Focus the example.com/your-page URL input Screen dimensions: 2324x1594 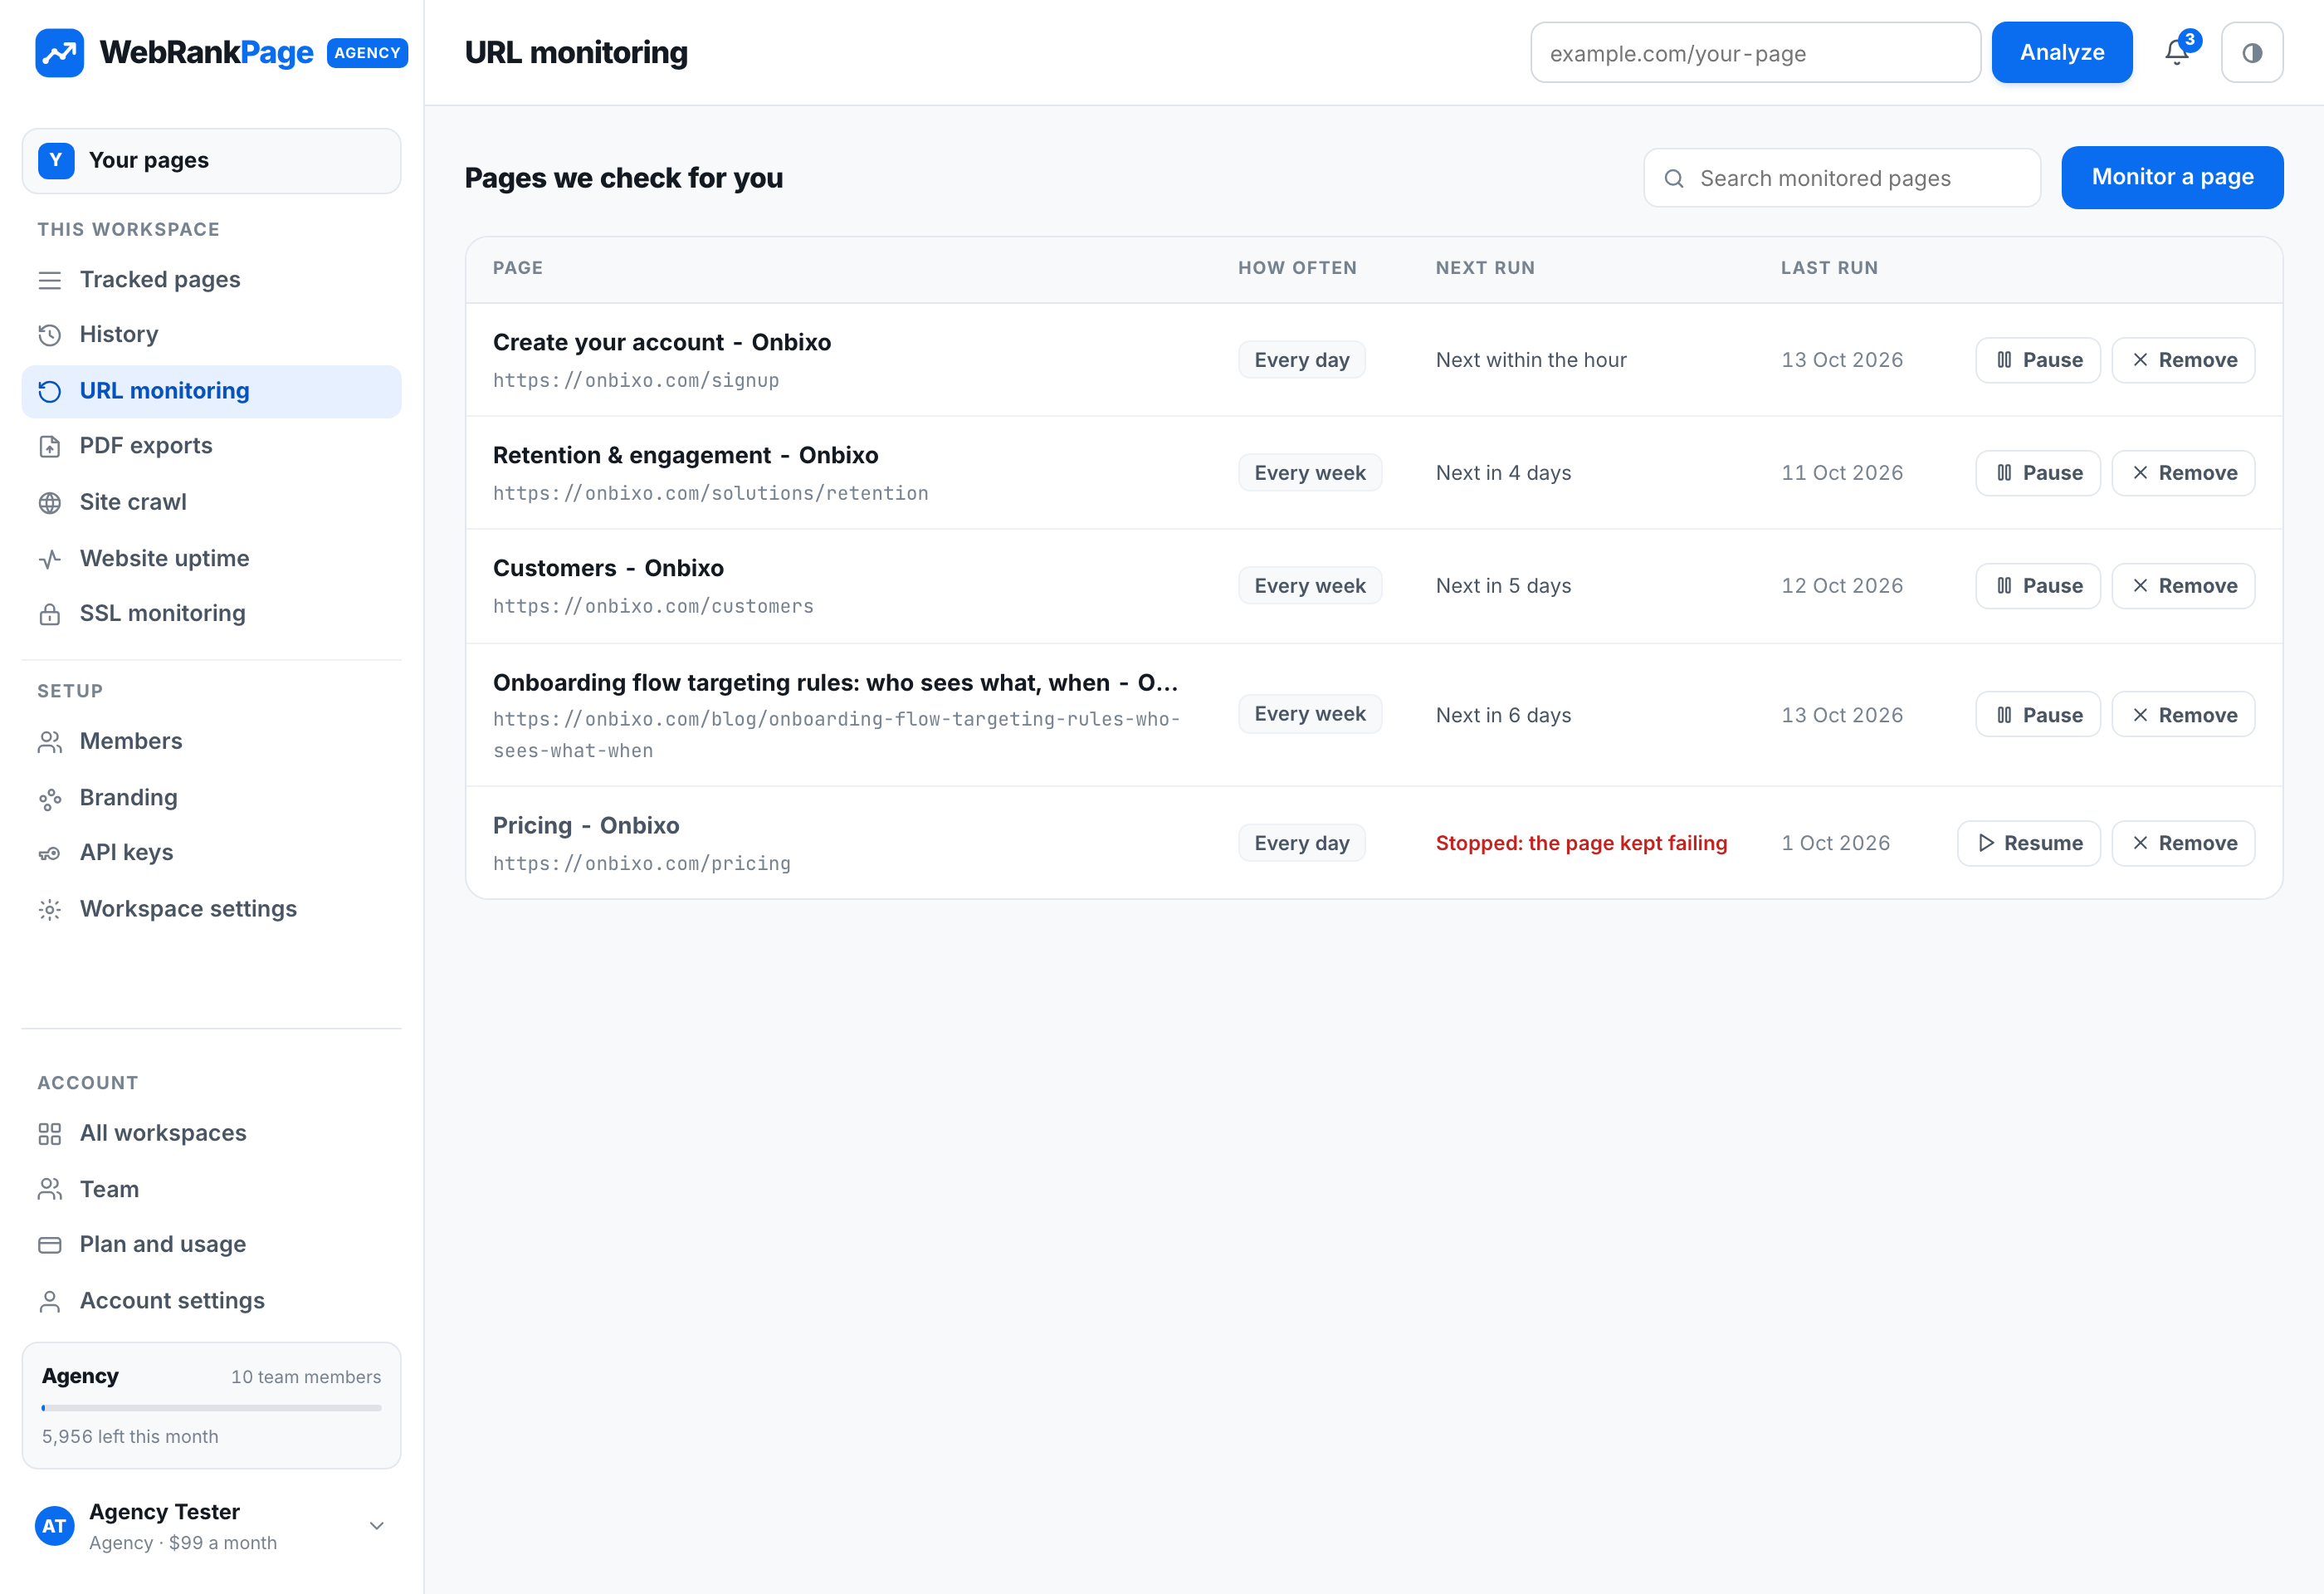click(x=1755, y=52)
